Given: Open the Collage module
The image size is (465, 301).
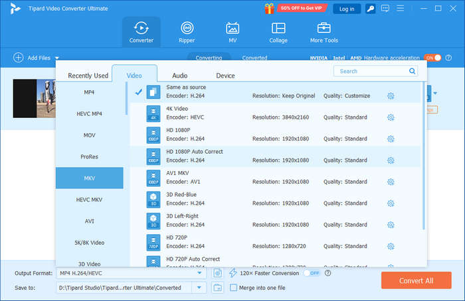Looking at the screenshot, I should tap(278, 32).
